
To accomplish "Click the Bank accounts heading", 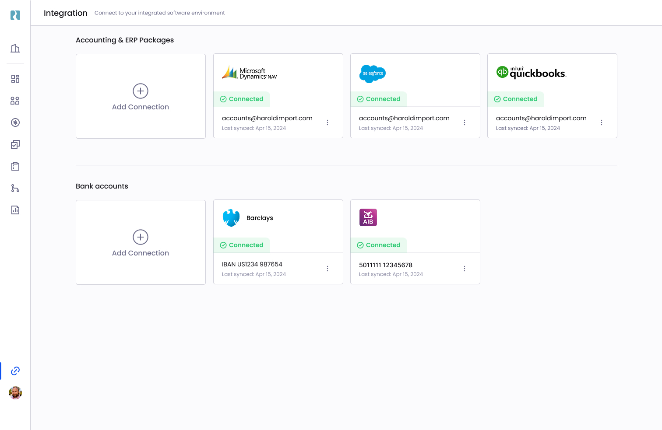I will point(102,186).
